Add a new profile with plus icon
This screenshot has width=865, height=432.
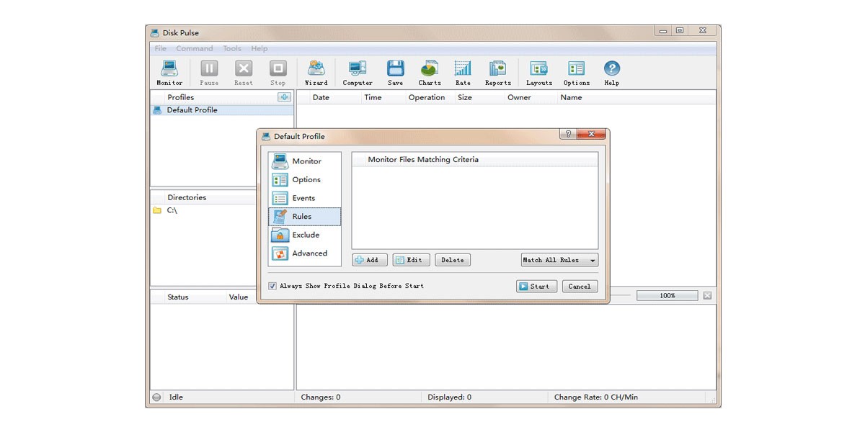(285, 97)
